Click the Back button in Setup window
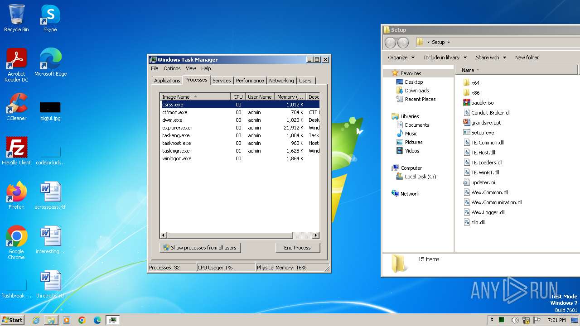The height and width of the screenshot is (326, 580). [x=390, y=43]
